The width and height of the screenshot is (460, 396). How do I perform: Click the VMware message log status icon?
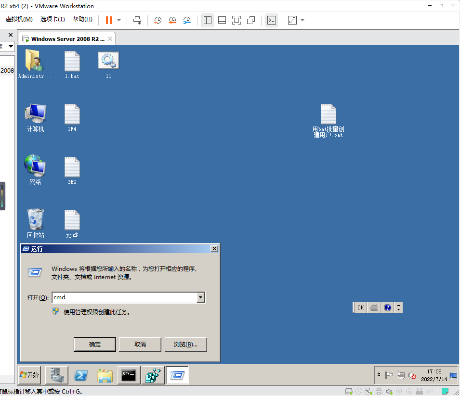(445, 391)
